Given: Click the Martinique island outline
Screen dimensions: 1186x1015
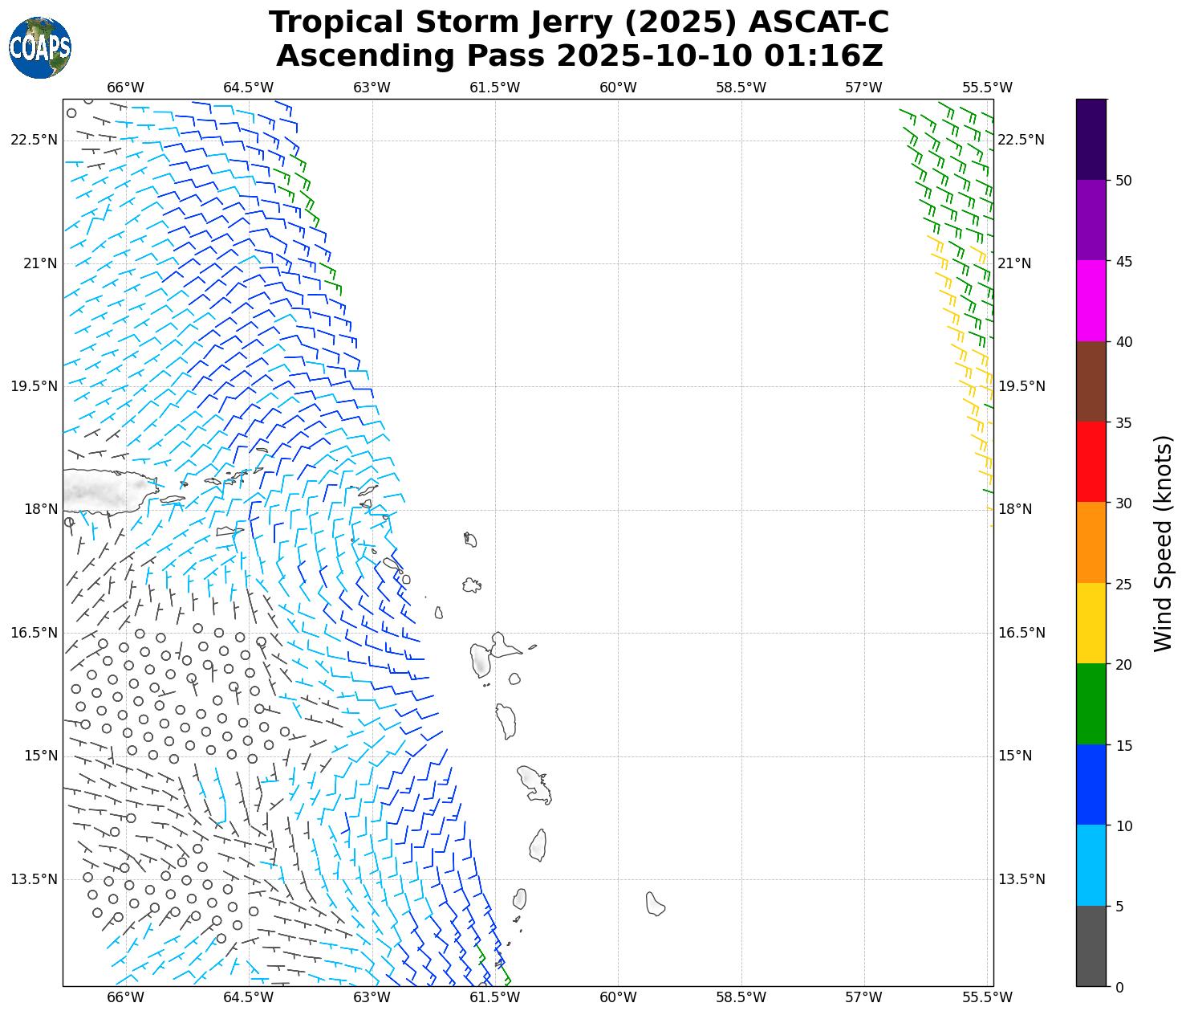Looking at the screenshot, I should click(x=534, y=784).
